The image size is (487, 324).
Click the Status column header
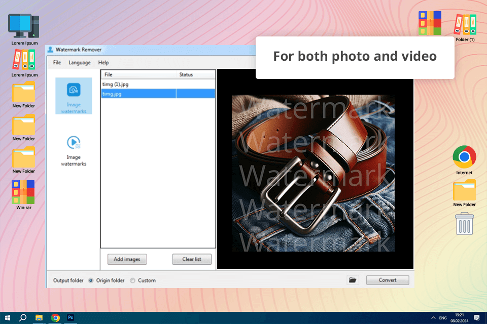coord(196,74)
